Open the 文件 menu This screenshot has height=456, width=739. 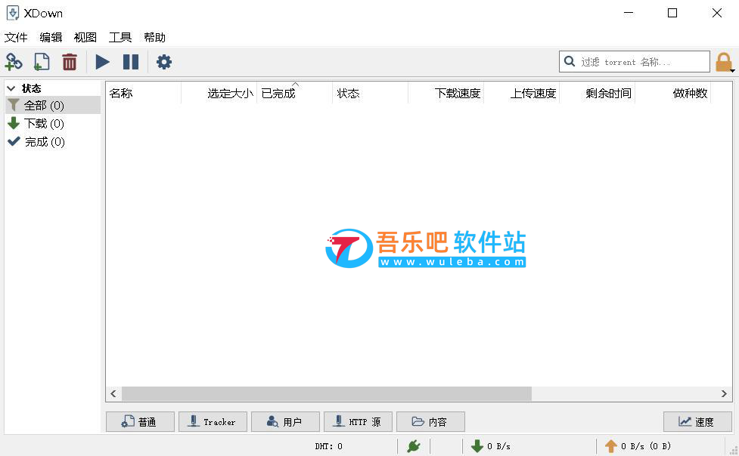point(16,37)
